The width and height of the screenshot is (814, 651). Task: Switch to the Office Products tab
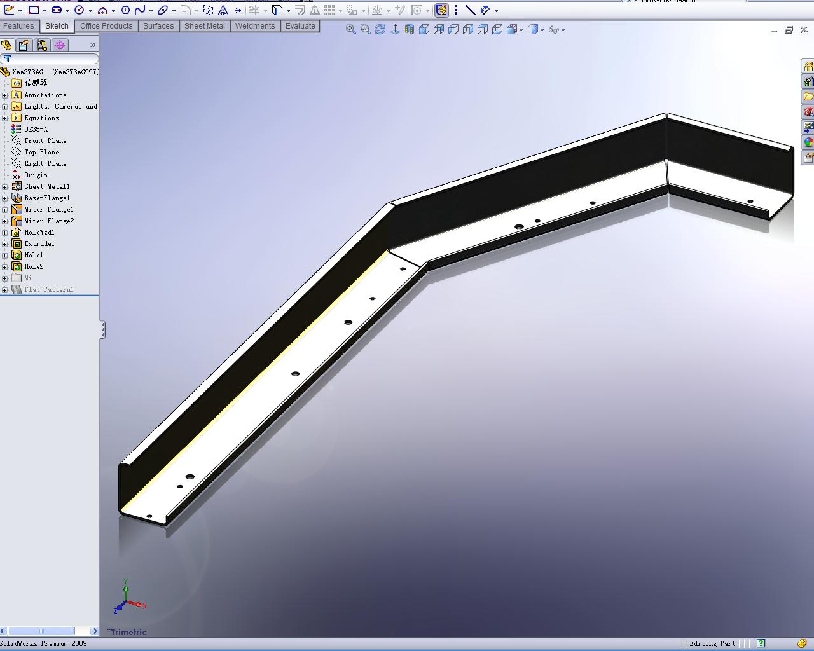tap(106, 26)
